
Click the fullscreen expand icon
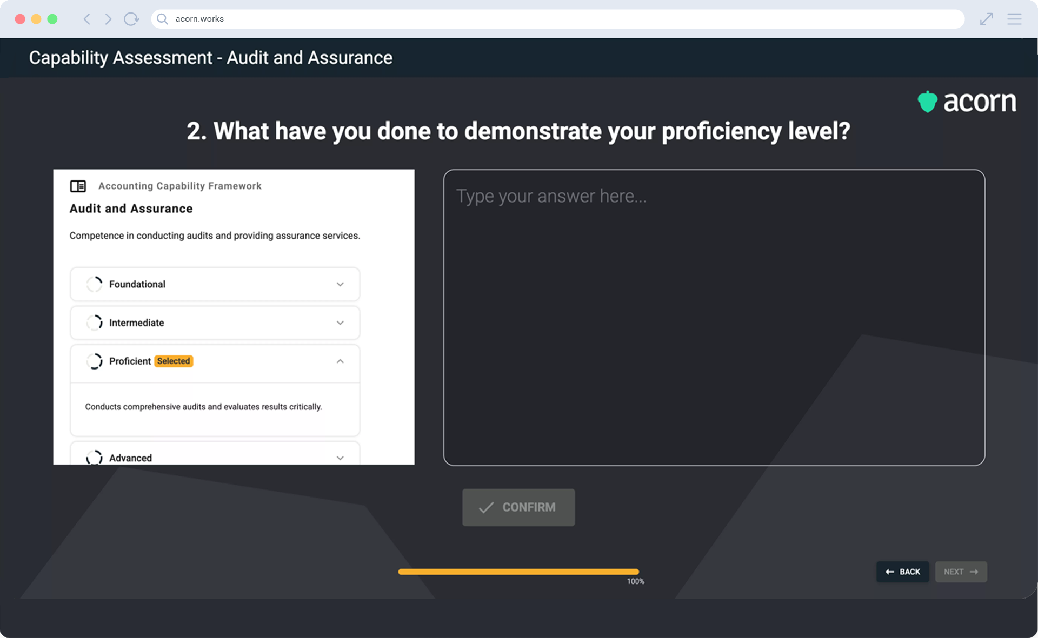click(986, 19)
